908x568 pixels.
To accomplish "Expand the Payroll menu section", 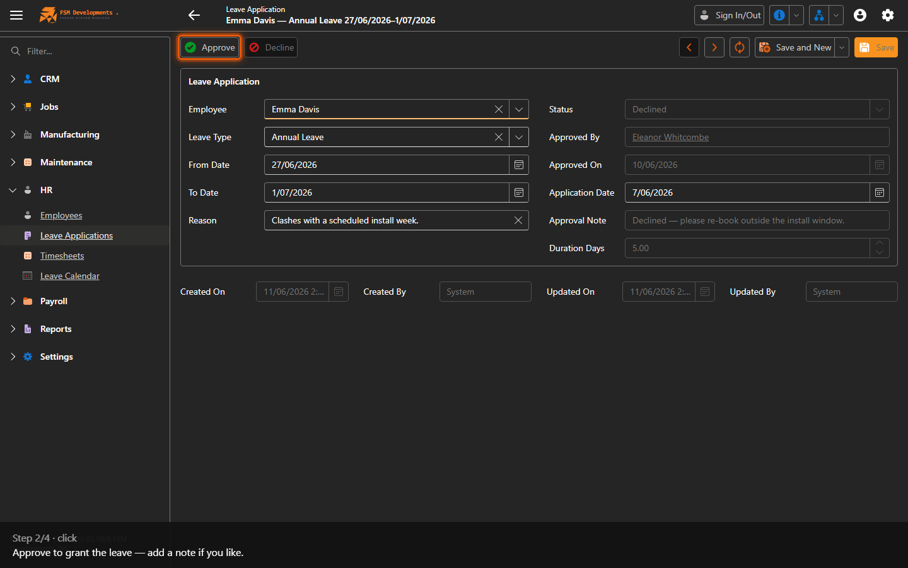I will pos(13,301).
